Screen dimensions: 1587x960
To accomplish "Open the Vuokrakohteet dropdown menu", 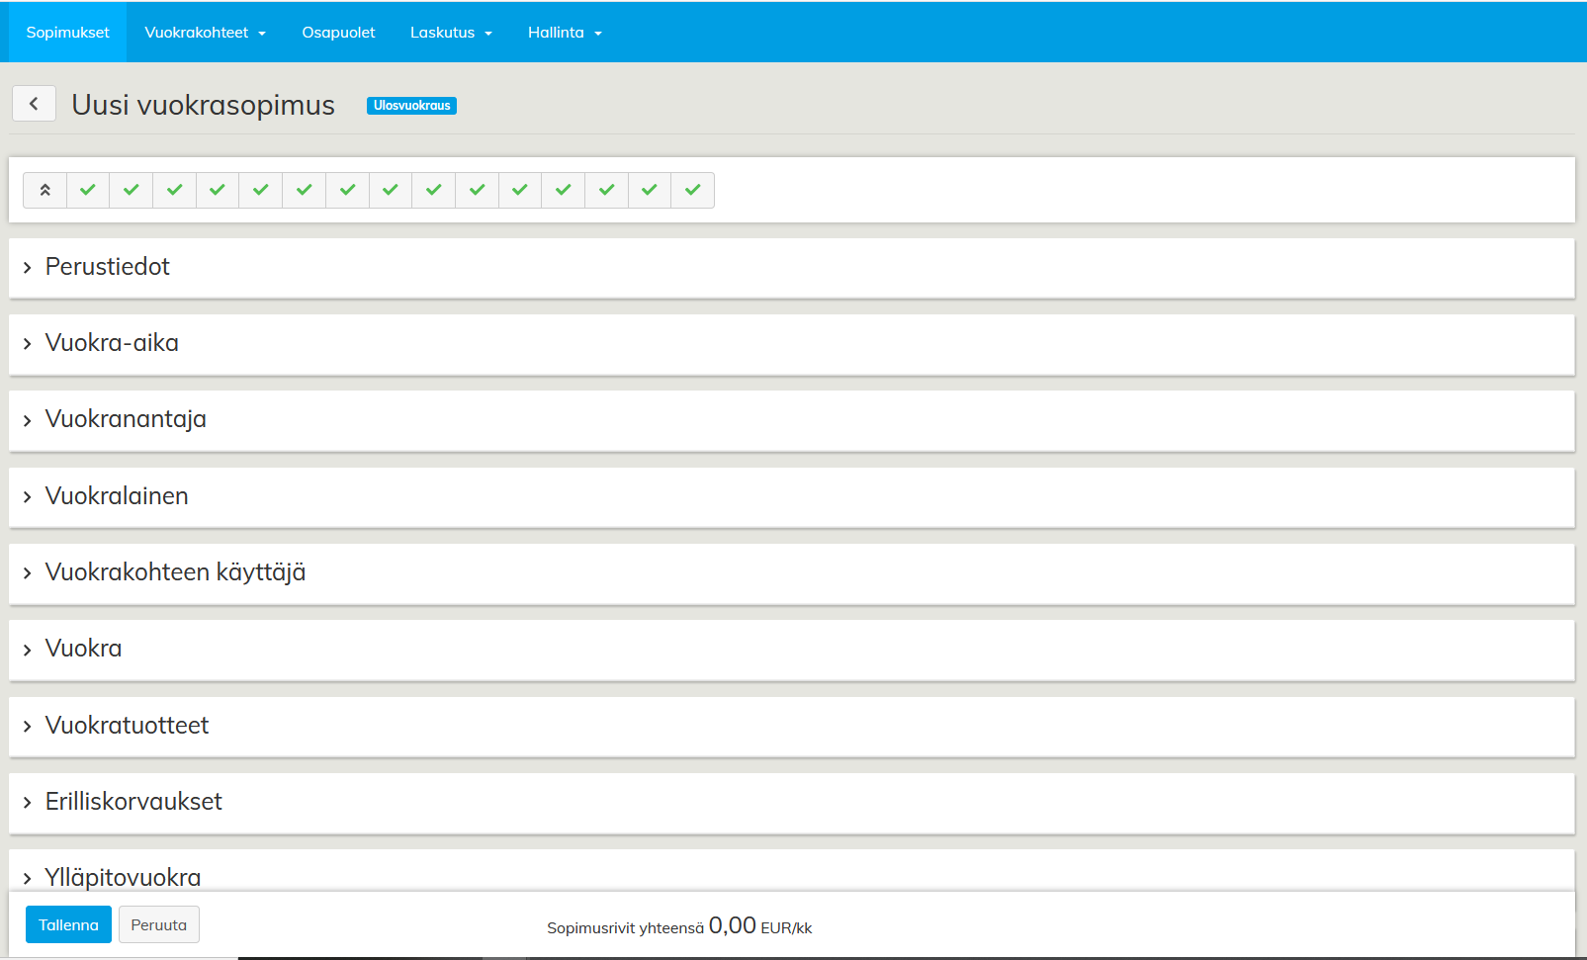I will click(205, 33).
